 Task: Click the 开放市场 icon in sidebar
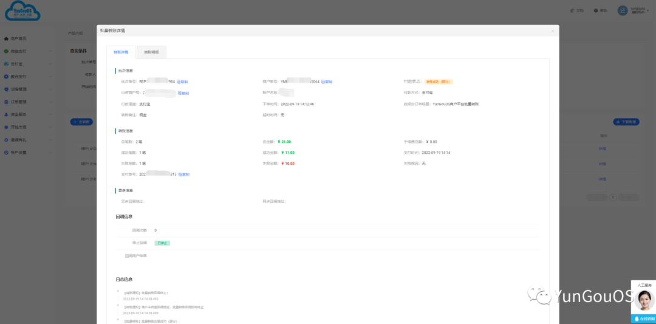click(x=6, y=127)
